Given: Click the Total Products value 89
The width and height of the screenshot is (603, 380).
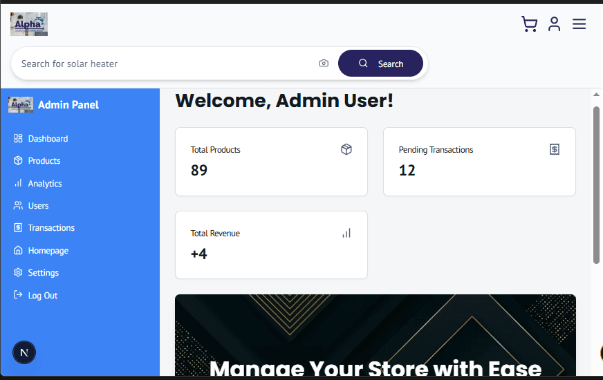Looking at the screenshot, I should 199,170.
